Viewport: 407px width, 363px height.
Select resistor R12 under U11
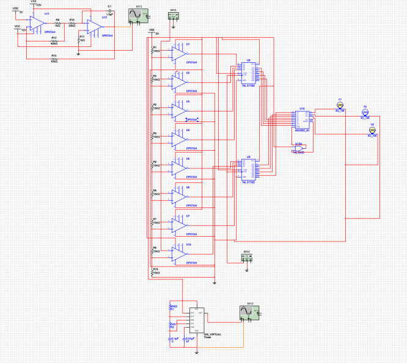pos(54,41)
